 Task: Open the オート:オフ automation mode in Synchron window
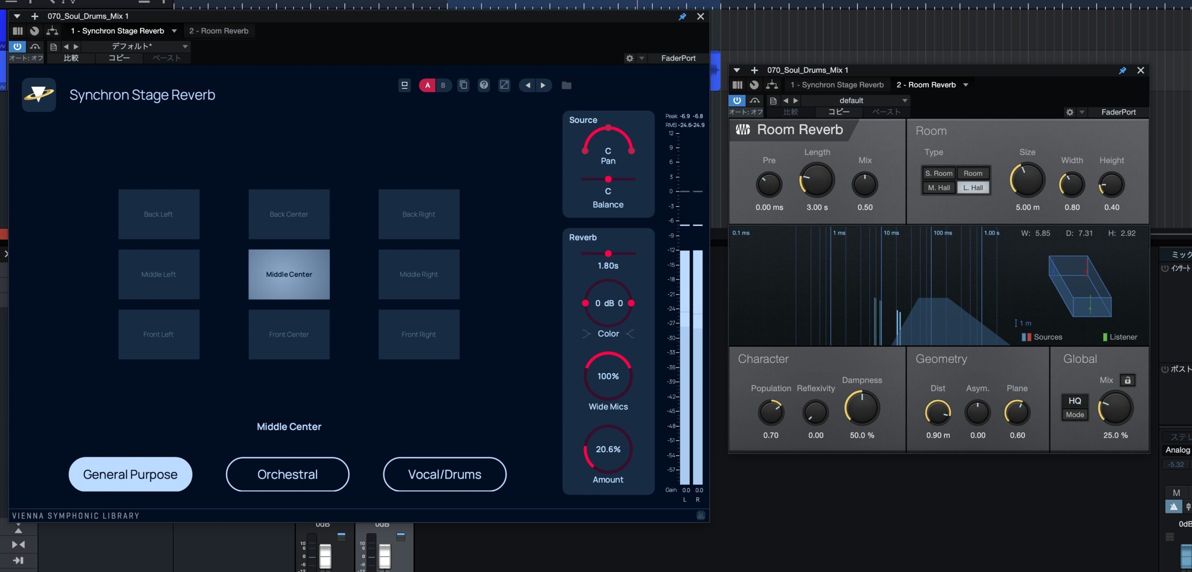pyautogui.click(x=26, y=58)
